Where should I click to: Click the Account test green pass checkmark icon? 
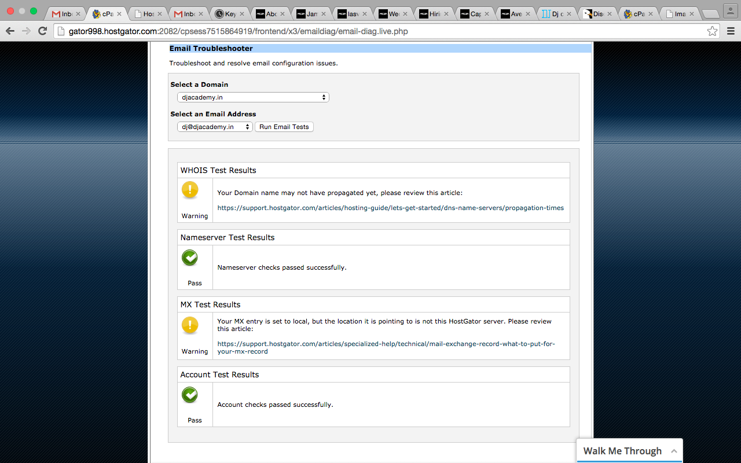tap(190, 395)
